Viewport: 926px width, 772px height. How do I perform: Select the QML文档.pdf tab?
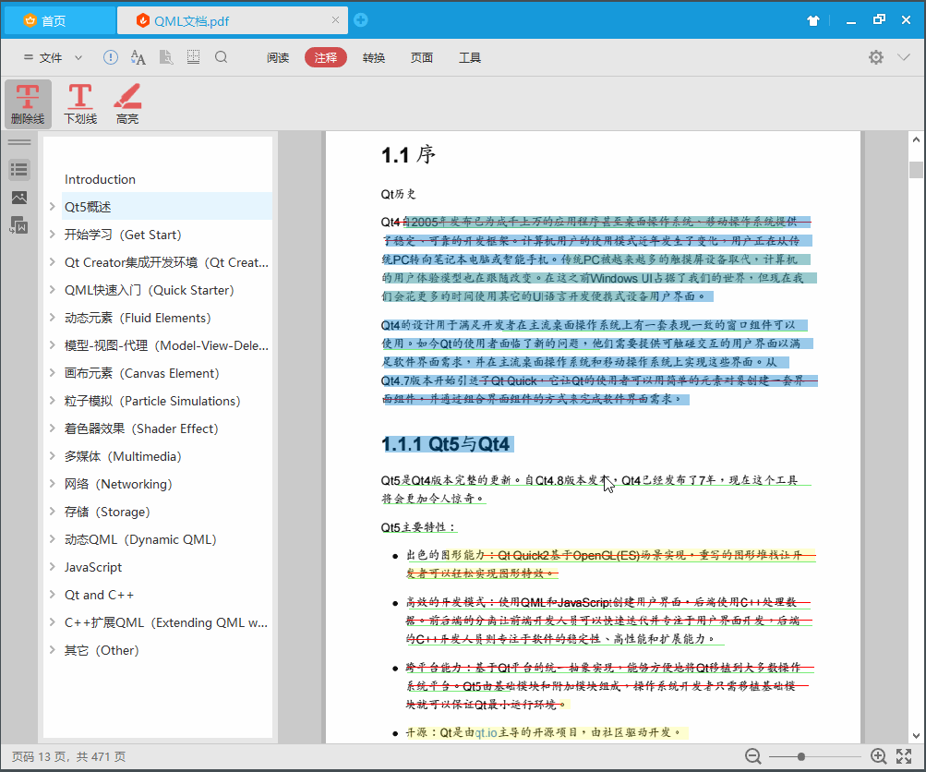coord(233,20)
